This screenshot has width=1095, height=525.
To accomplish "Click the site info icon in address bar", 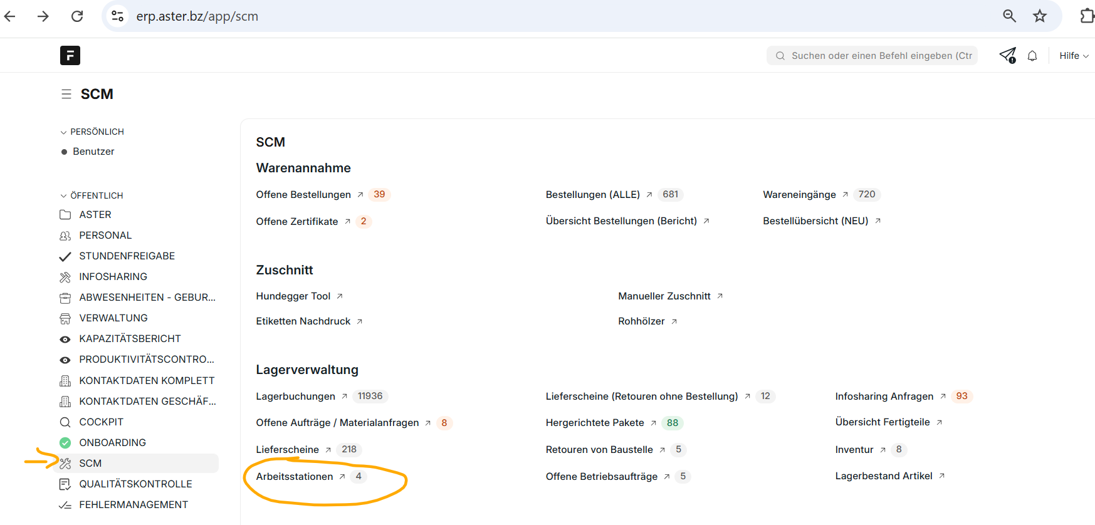I will coord(117,16).
